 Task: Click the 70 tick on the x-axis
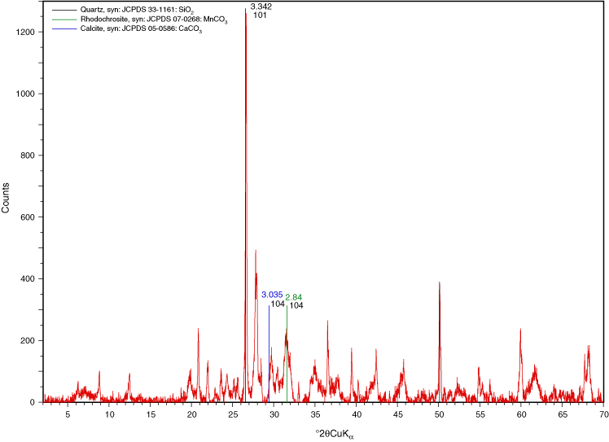click(x=602, y=414)
